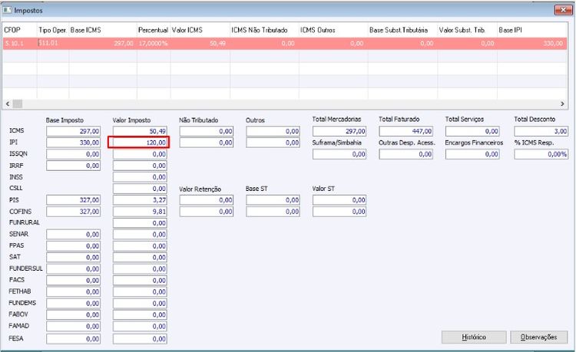Screen dimensions: 576x352
Task: Click the ICMS Valor Imposto field
Action: pos(140,131)
